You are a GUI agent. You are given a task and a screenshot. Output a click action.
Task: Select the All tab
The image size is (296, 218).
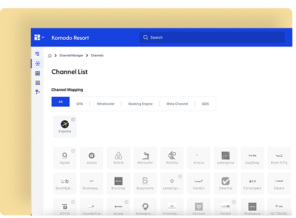[60, 101]
